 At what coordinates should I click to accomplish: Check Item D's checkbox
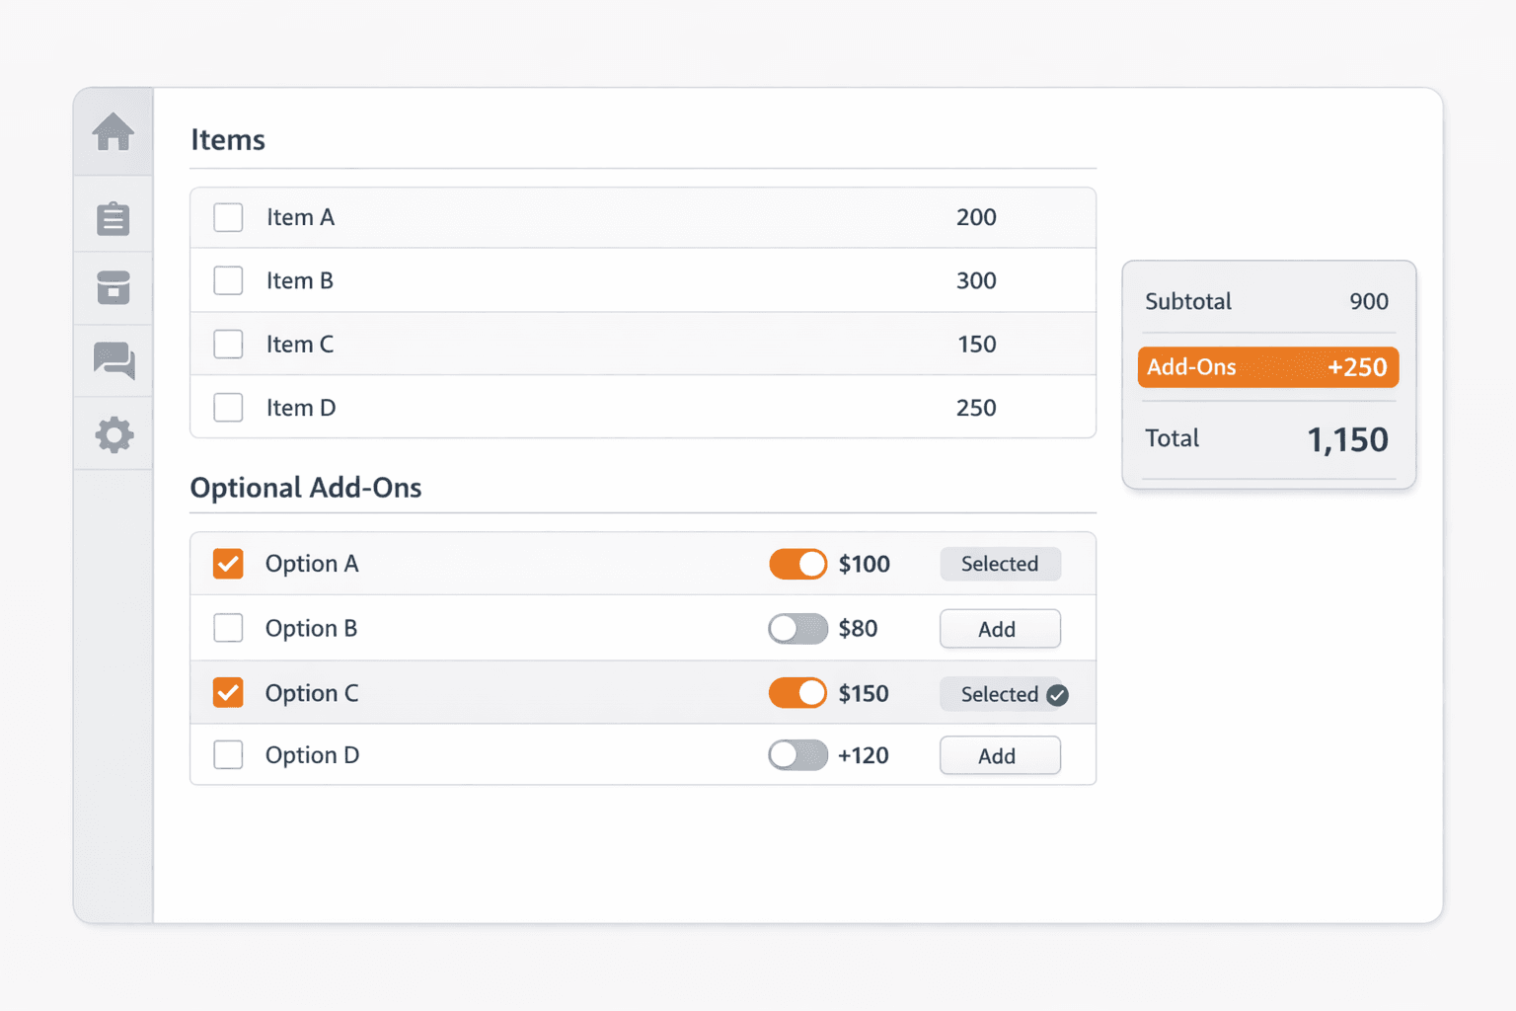click(x=228, y=407)
